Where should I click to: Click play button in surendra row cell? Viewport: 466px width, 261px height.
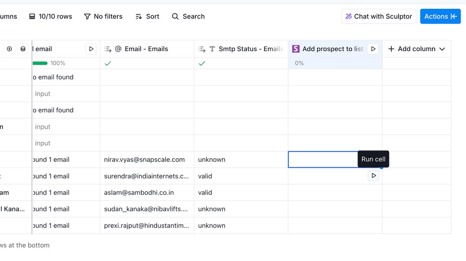pos(373,176)
